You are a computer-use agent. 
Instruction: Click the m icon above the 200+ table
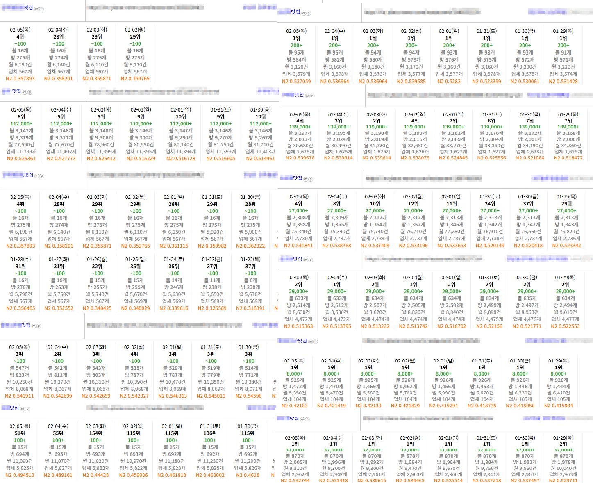click(304, 13)
